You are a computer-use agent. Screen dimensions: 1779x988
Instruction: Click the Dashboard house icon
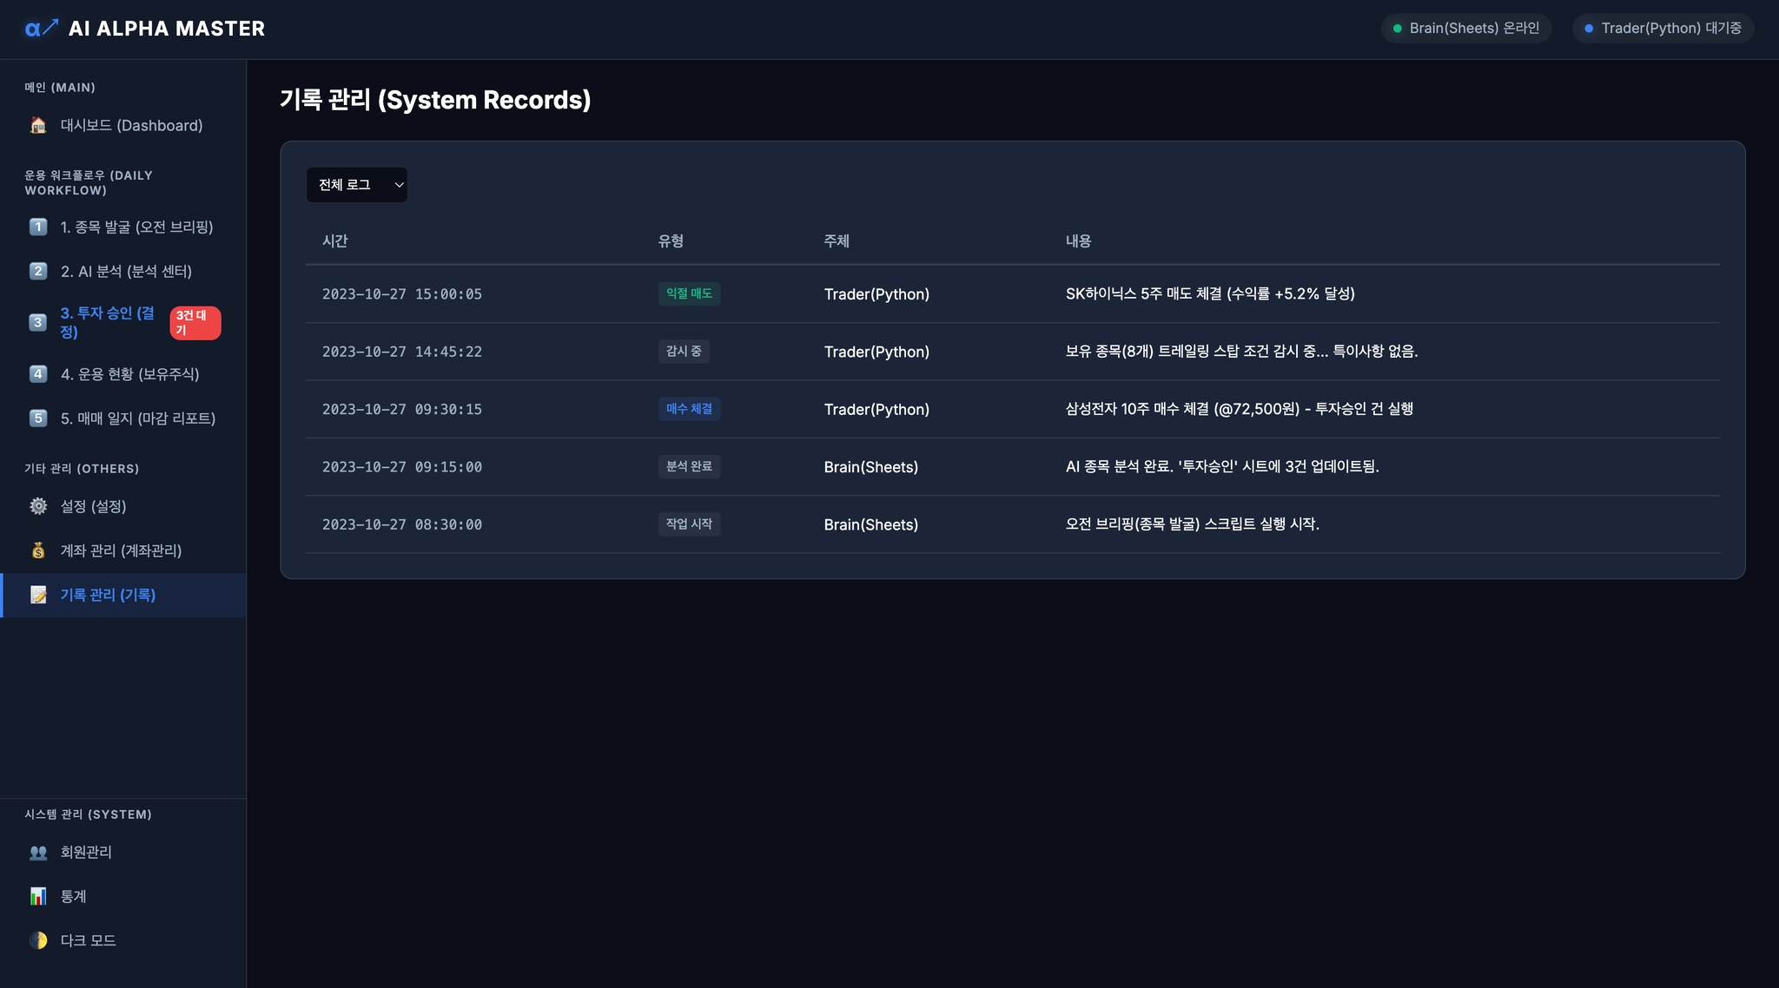click(38, 125)
